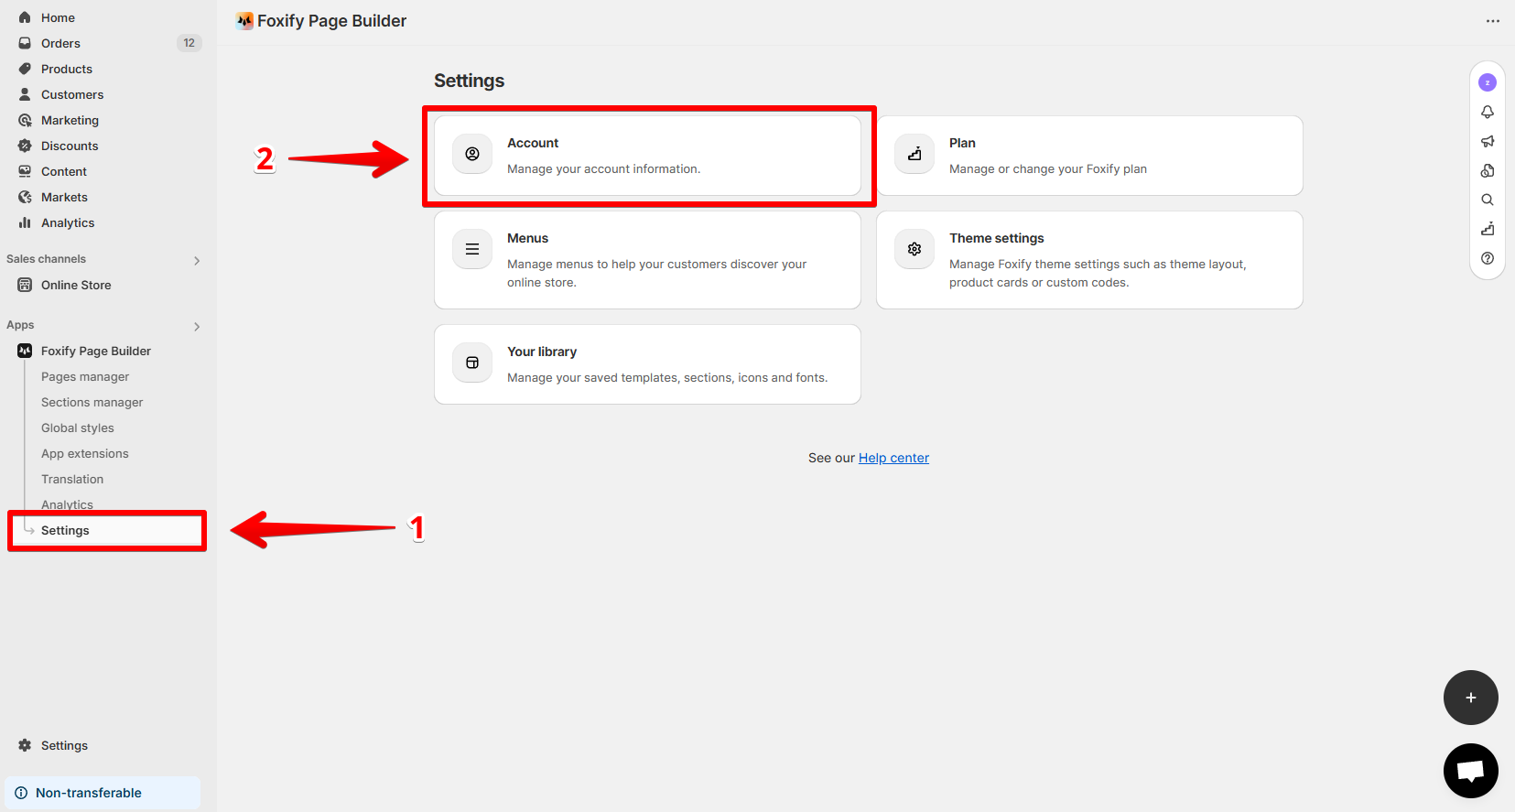Expand the Sales channels chevron
The width and height of the screenshot is (1515, 812).
(197, 261)
